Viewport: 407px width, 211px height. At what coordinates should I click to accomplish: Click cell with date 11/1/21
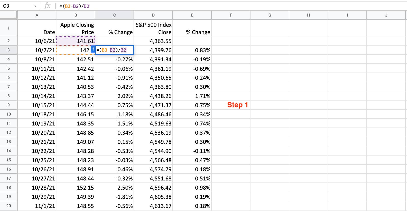tap(37, 206)
